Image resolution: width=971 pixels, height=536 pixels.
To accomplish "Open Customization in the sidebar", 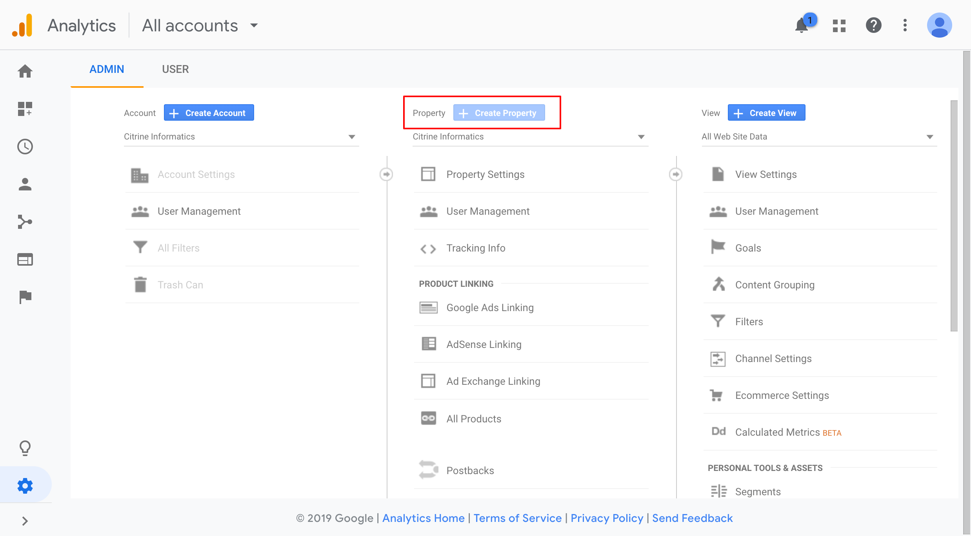I will [x=25, y=109].
